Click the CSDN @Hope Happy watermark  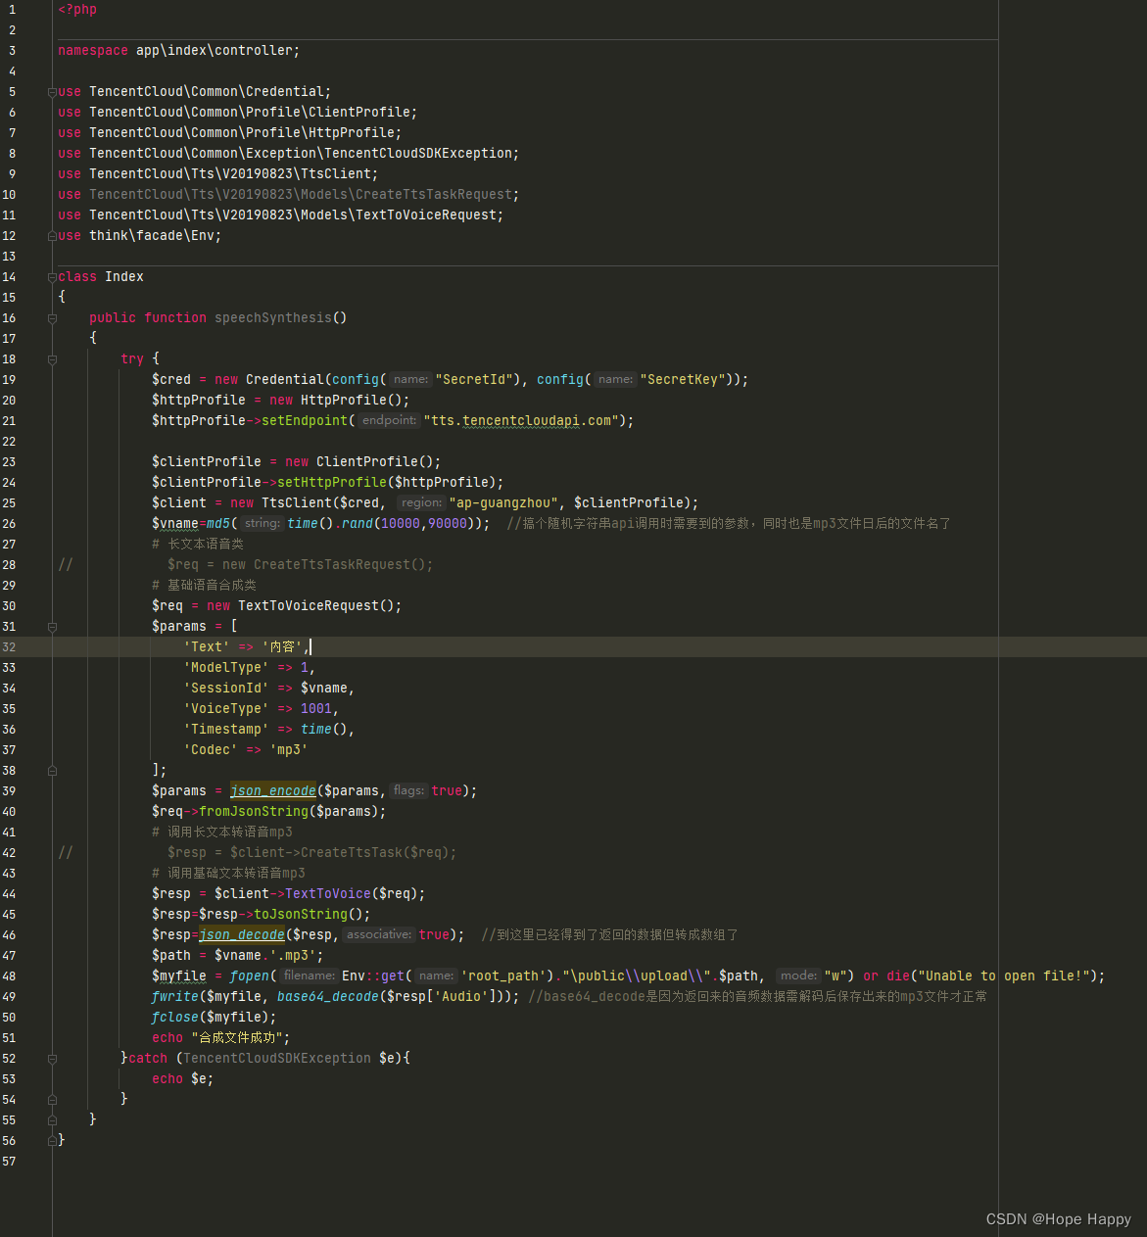click(1059, 1219)
